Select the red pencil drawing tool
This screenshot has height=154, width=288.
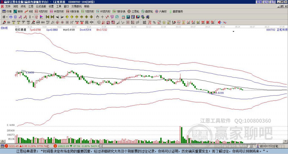pyautogui.click(x=4, y=22)
